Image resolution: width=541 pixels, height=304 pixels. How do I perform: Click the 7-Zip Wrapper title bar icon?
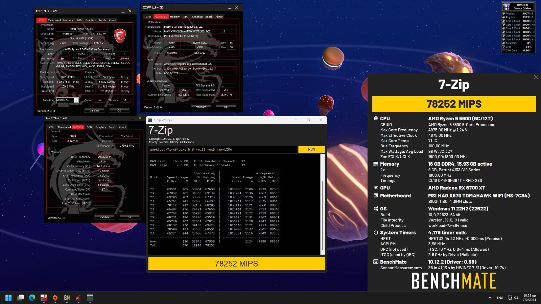click(x=150, y=120)
